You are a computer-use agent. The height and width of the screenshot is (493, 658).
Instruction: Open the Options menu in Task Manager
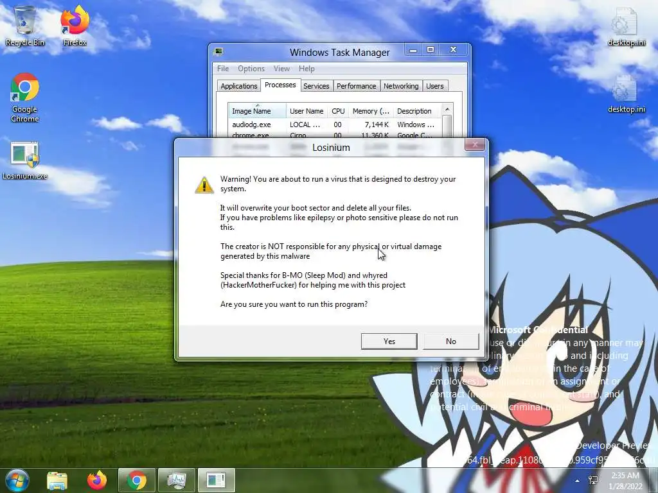[251, 68]
